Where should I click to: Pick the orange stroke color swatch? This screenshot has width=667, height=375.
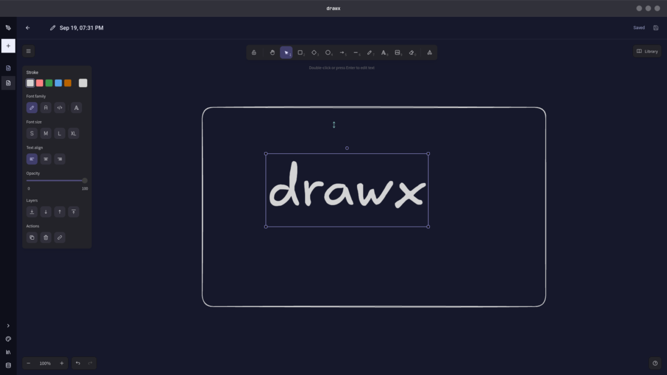pyautogui.click(x=68, y=83)
